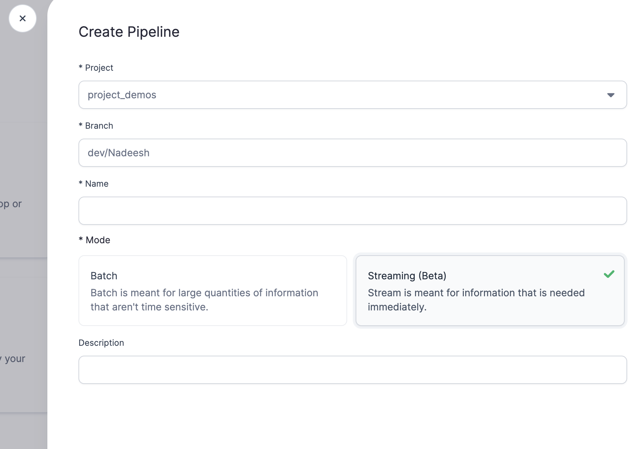Select the Streaming (Beta) mode card
642x449 pixels.
pyautogui.click(x=490, y=291)
